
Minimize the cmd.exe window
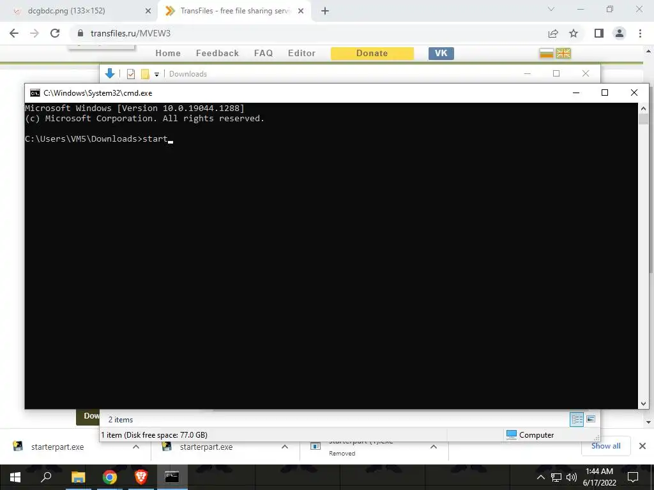(x=576, y=93)
